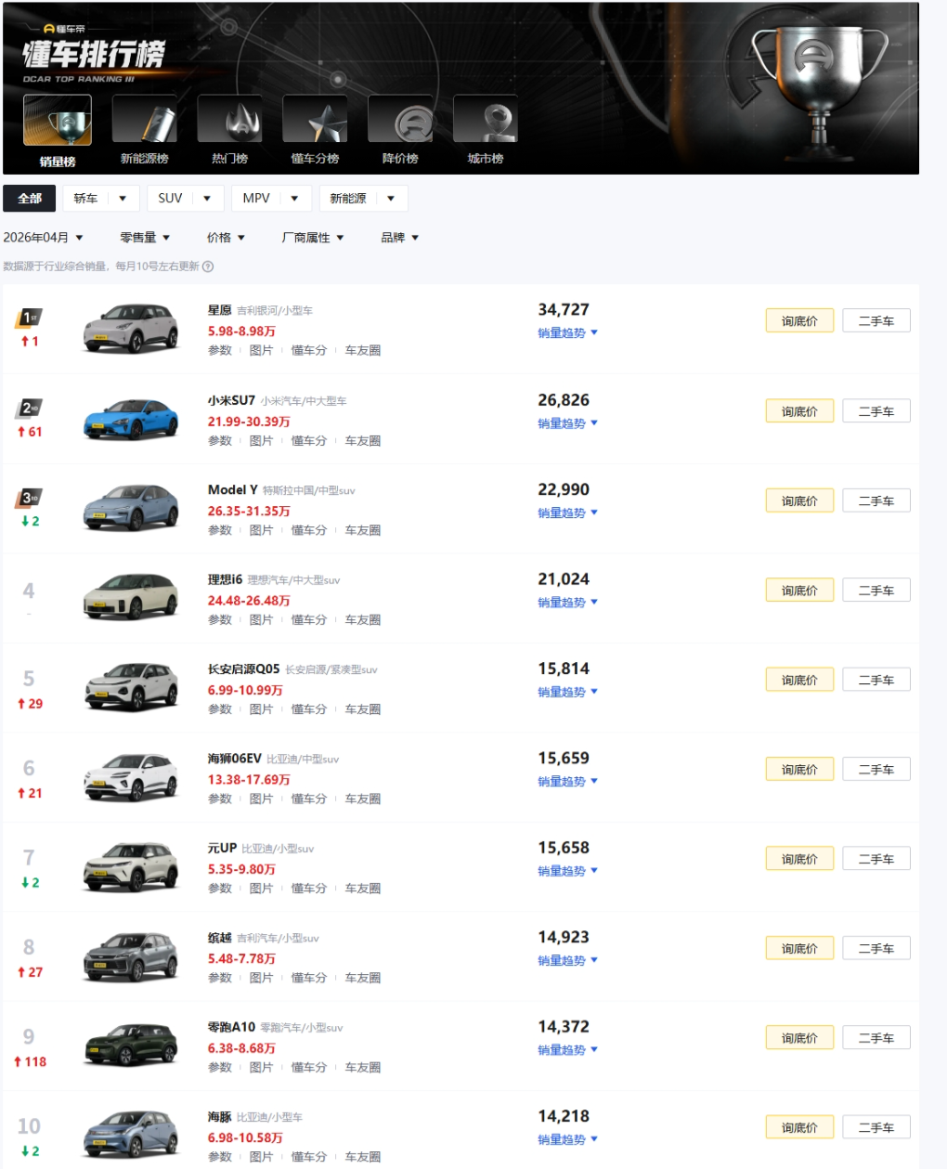Open the 厂商属性 filter dropdown
This screenshot has width=947, height=1169.
click(313, 238)
